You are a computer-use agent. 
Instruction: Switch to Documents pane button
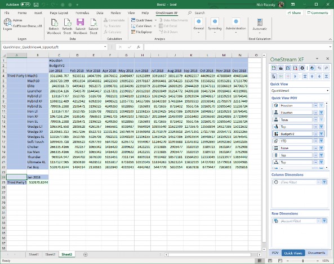(x=317, y=253)
